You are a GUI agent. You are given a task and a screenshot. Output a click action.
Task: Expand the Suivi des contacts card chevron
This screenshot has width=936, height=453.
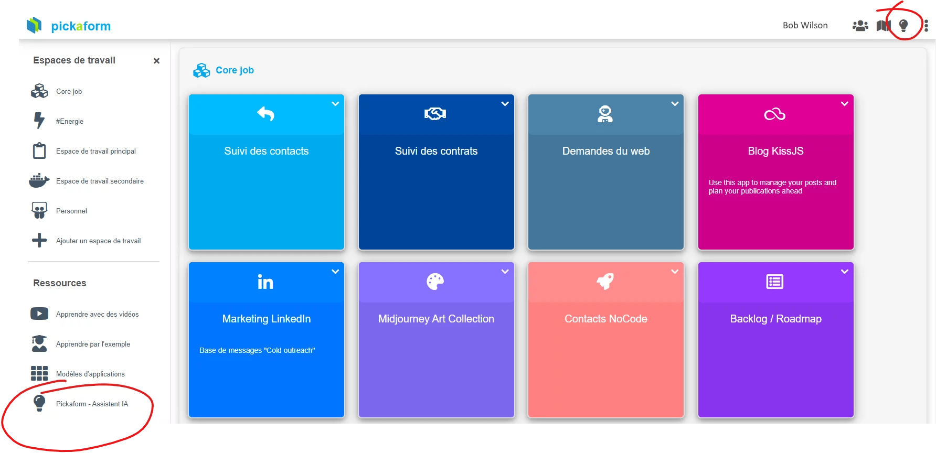point(335,104)
